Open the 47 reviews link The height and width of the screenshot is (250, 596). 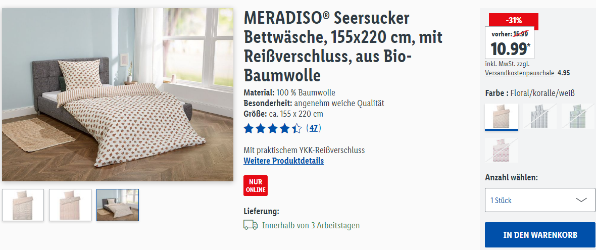point(314,128)
